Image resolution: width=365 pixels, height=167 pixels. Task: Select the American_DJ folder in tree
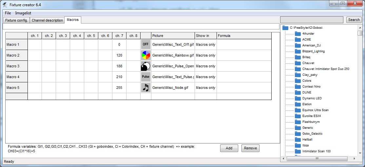[x=311, y=45]
